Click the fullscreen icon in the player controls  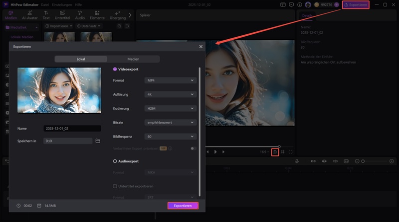[x=290, y=152]
